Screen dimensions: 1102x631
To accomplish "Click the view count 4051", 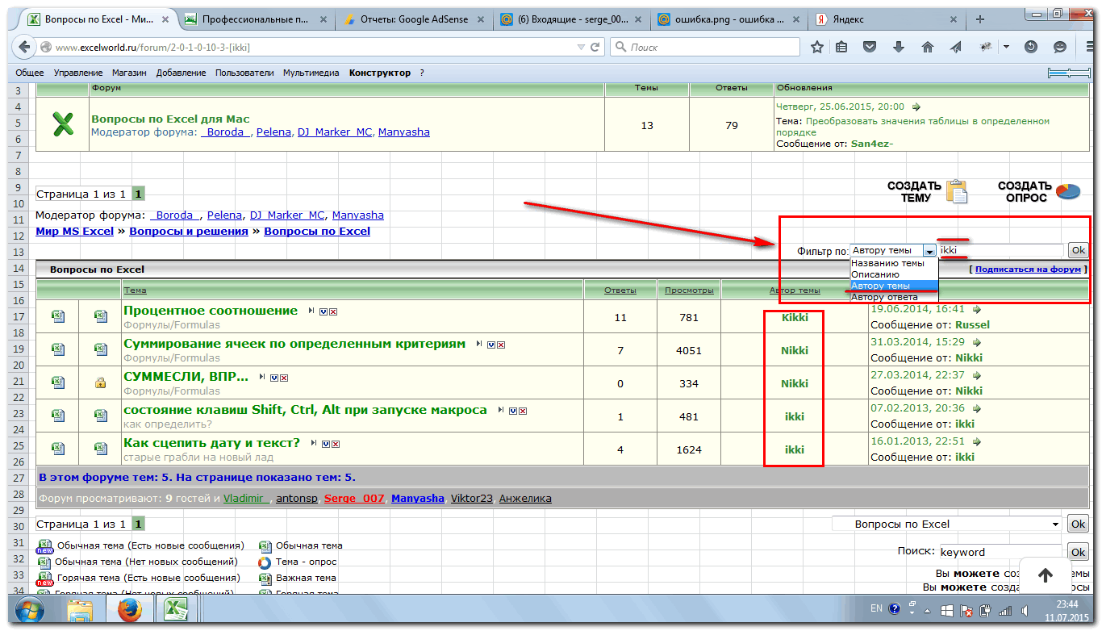I will point(689,351).
